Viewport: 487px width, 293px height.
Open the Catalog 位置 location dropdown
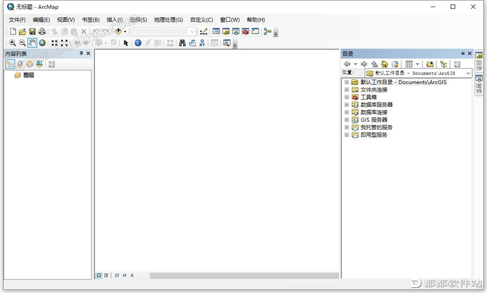468,73
